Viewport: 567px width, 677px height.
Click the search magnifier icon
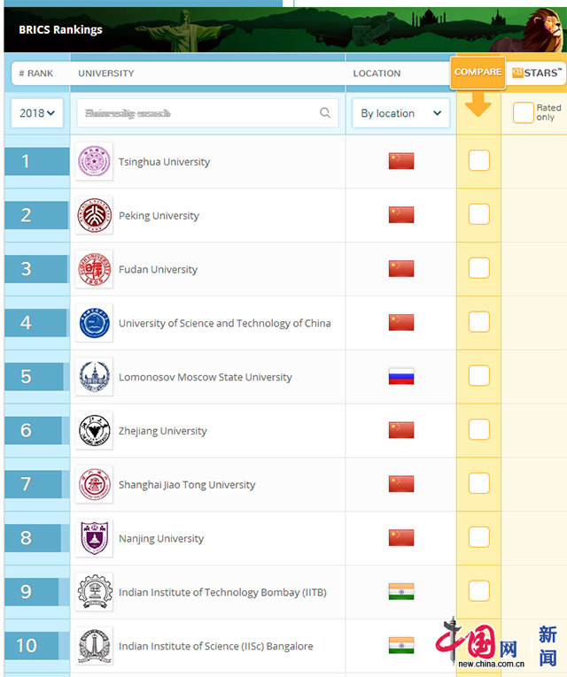325,112
